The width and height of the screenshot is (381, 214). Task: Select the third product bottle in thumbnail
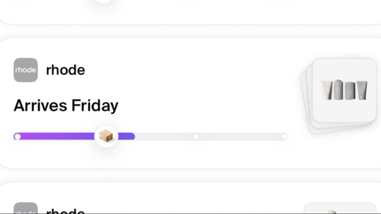click(x=350, y=90)
